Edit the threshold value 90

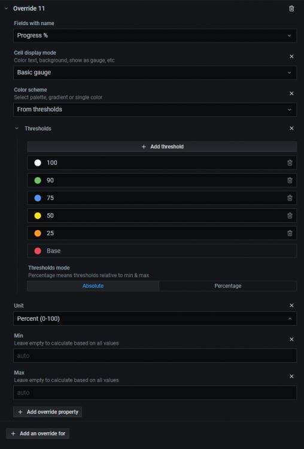(x=163, y=180)
